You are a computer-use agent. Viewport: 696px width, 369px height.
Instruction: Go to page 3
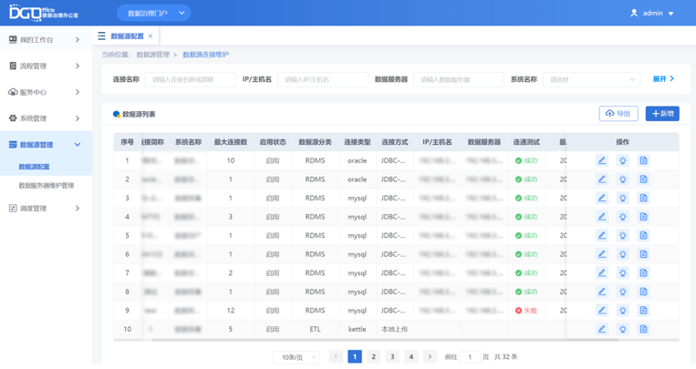[x=392, y=356]
